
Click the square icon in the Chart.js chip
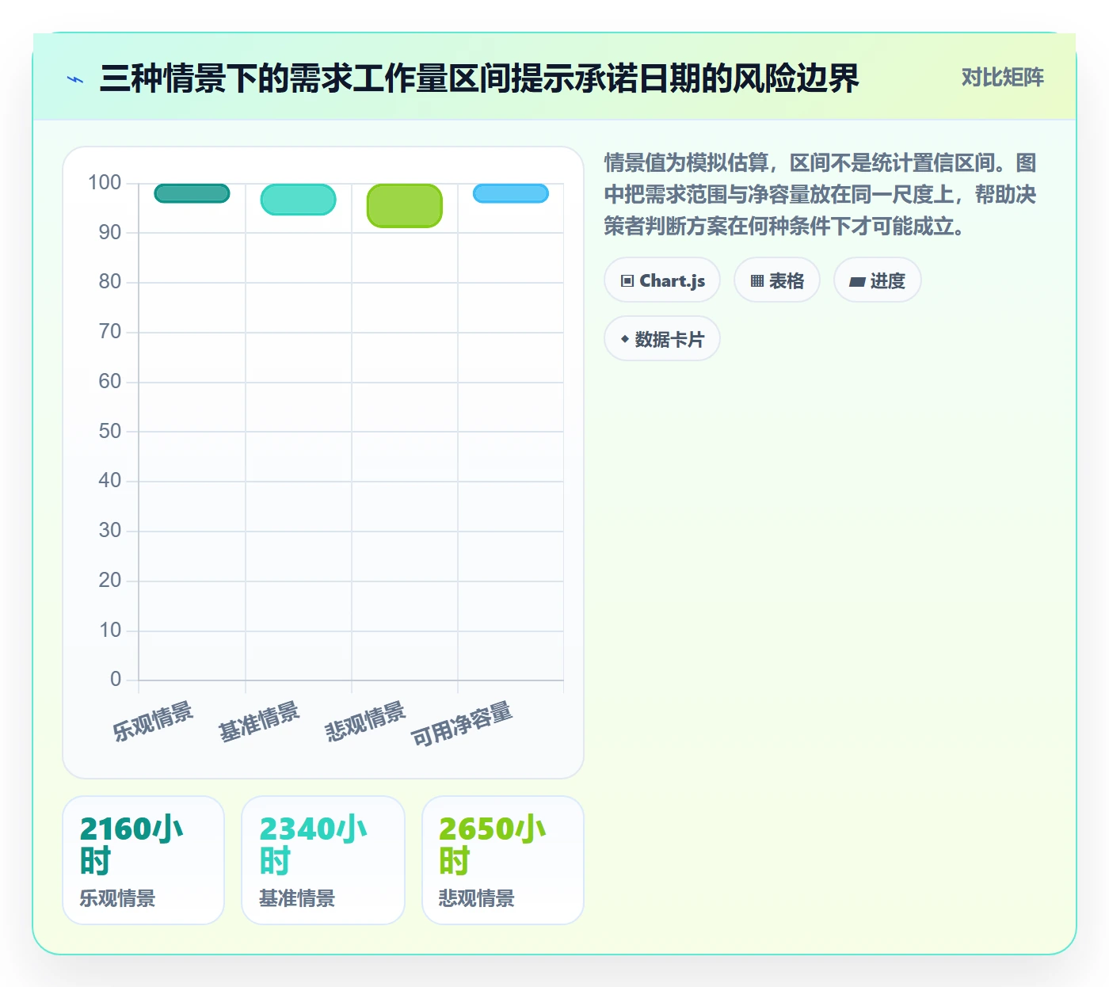(627, 281)
